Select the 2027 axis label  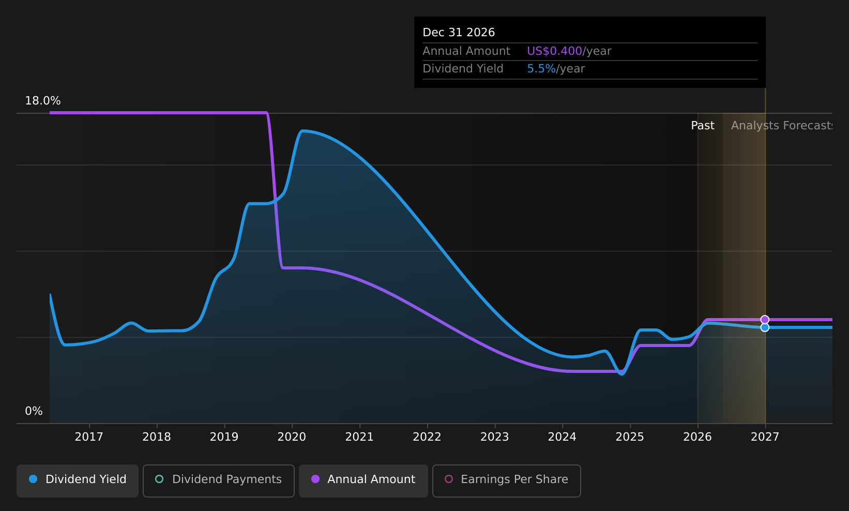click(x=765, y=437)
